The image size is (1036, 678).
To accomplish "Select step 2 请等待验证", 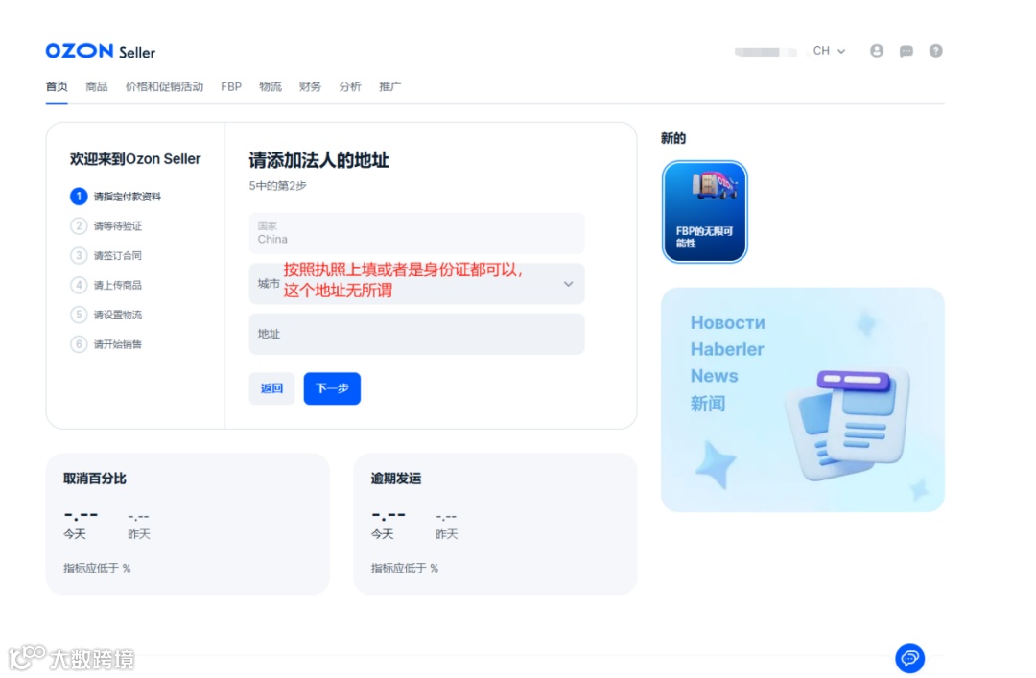I will [x=106, y=226].
